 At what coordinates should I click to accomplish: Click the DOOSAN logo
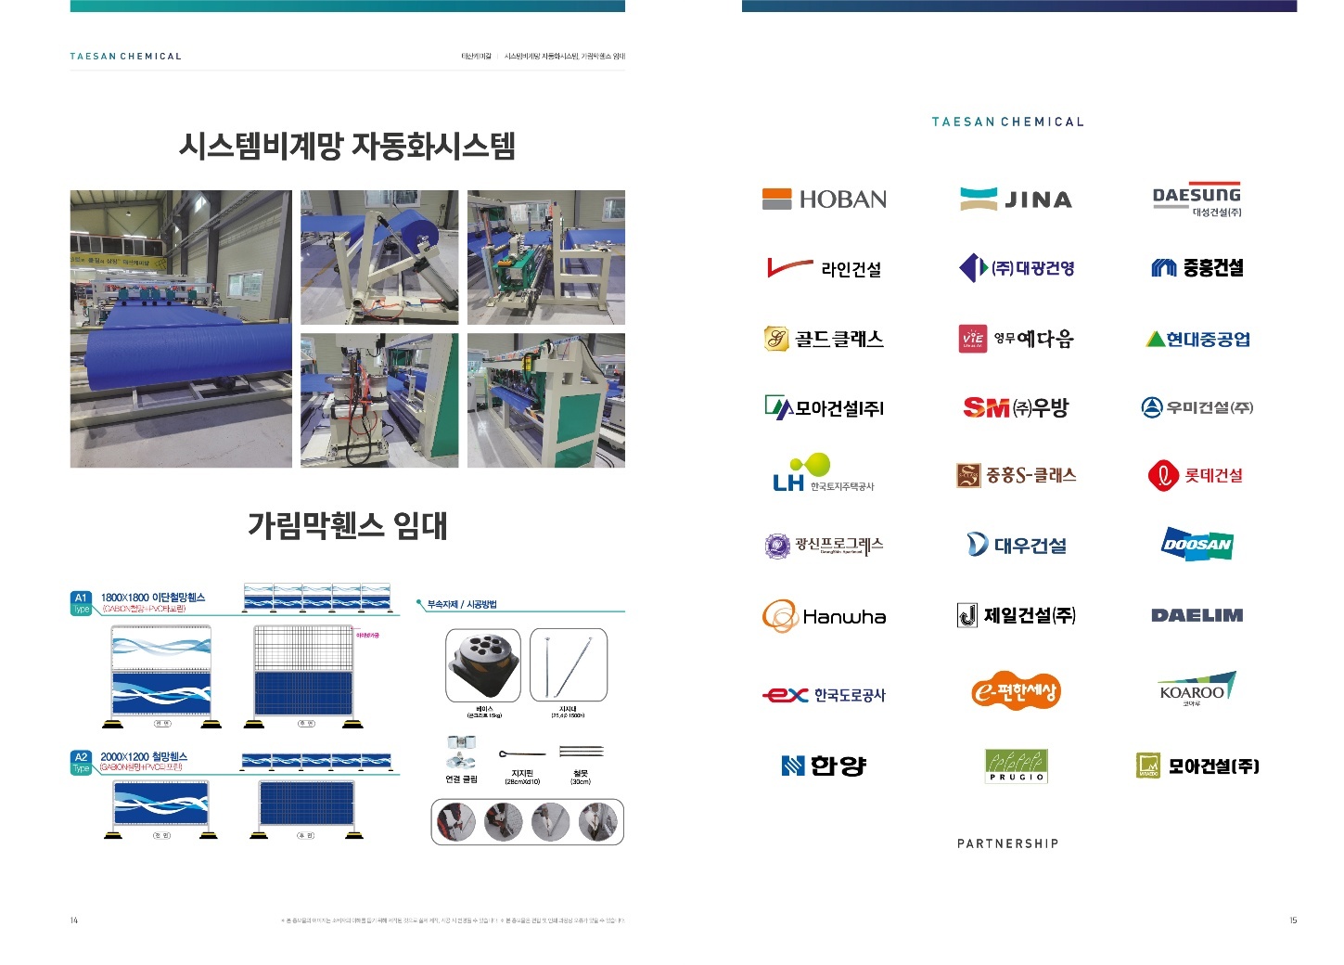[x=1197, y=544]
